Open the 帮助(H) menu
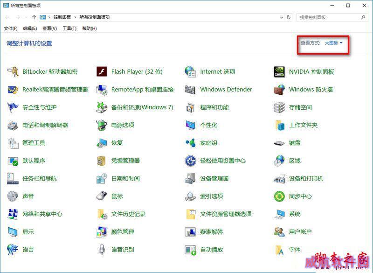The width and height of the screenshot is (373, 273). click(89, 28)
